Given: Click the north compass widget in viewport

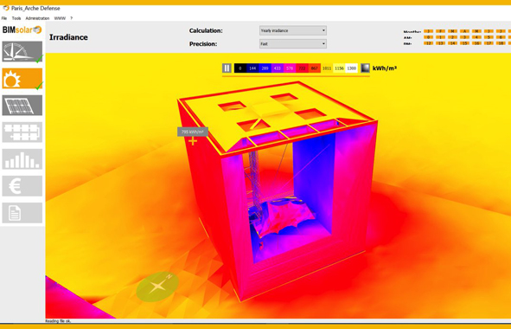Looking at the screenshot, I should pyautogui.click(x=157, y=287).
